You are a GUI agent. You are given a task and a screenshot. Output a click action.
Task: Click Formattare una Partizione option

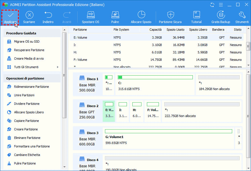point(32,146)
